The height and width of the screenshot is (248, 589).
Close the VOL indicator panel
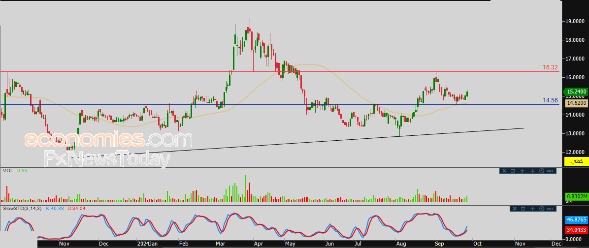click(504, 171)
